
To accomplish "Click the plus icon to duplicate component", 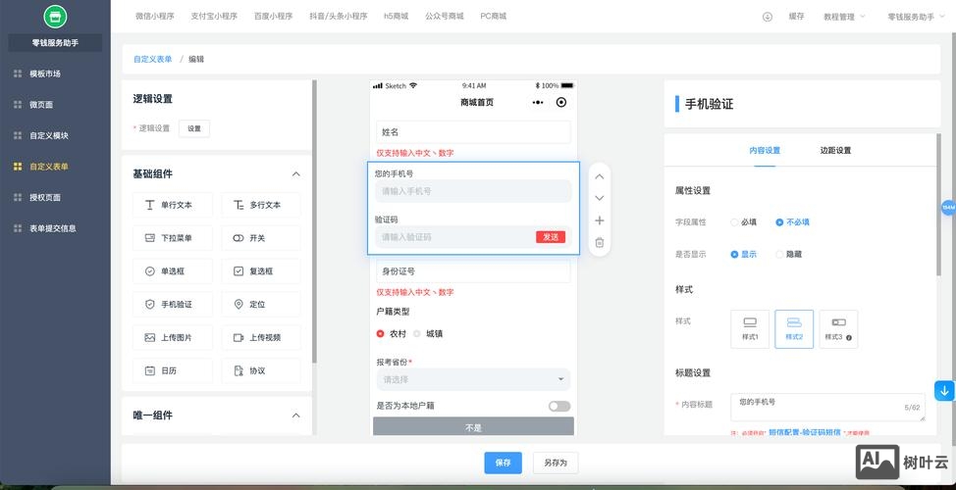I will coord(600,220).
